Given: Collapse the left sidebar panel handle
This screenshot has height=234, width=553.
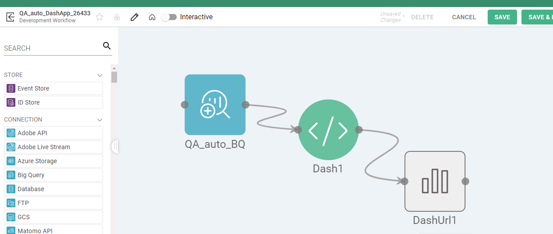Looking at the screenshot, I should [115, 146].
